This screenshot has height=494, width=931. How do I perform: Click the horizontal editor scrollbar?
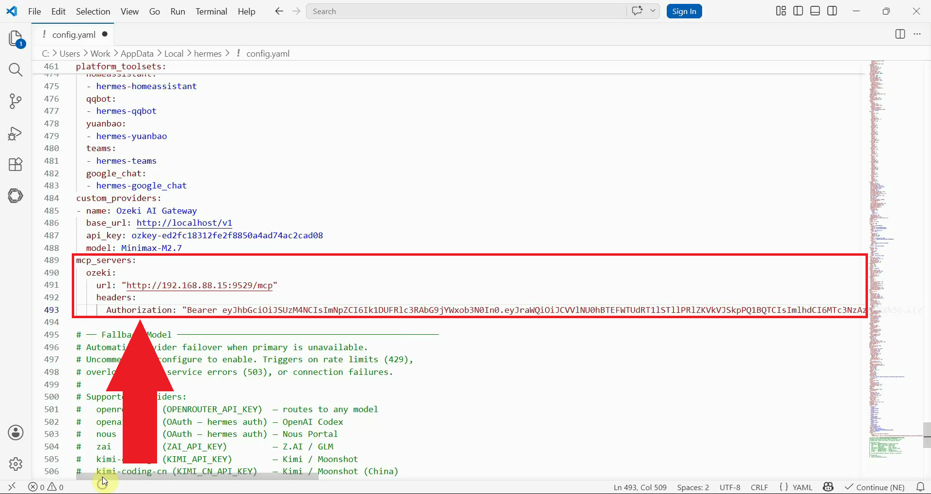coord(197,477)
